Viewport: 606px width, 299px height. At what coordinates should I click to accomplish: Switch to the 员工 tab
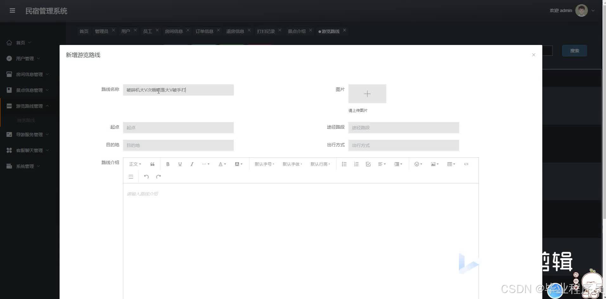tap(147, 31)
